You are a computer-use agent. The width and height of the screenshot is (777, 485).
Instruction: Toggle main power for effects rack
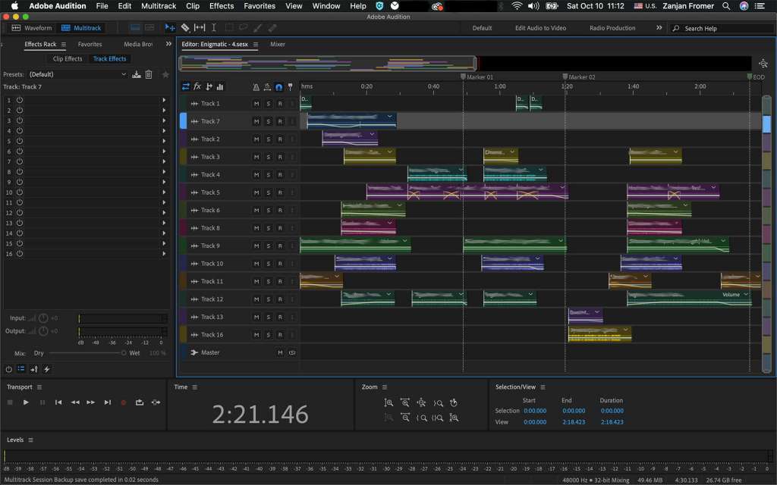[9, 369]
